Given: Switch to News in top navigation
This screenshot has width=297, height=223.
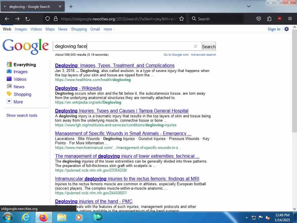Looking at the screenshot, I should 63,29.
